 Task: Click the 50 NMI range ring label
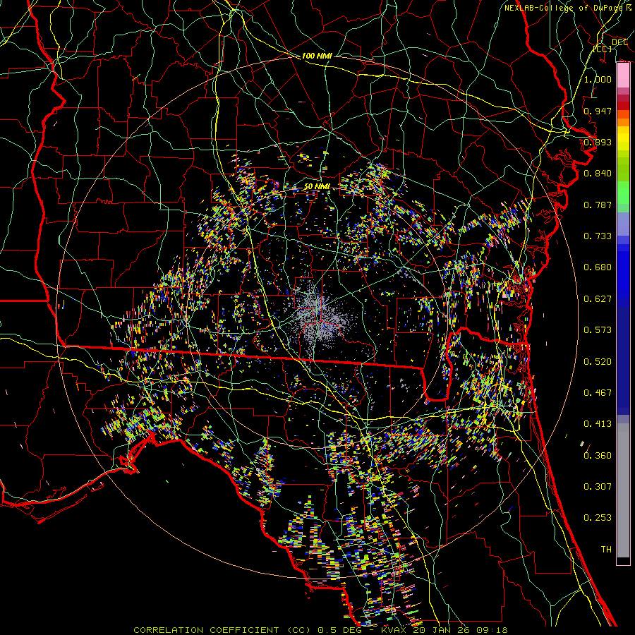click(317, 186)
